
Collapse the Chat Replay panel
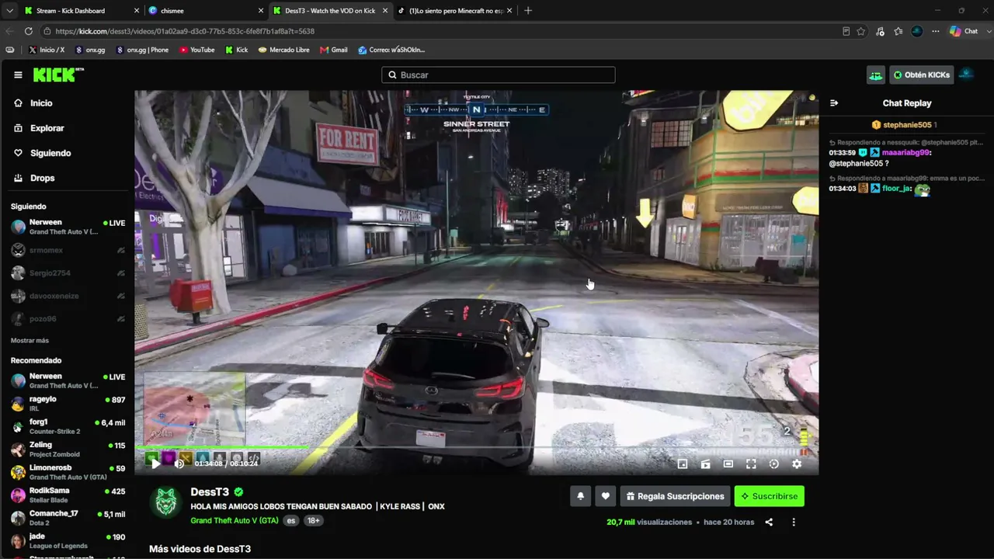834,103
